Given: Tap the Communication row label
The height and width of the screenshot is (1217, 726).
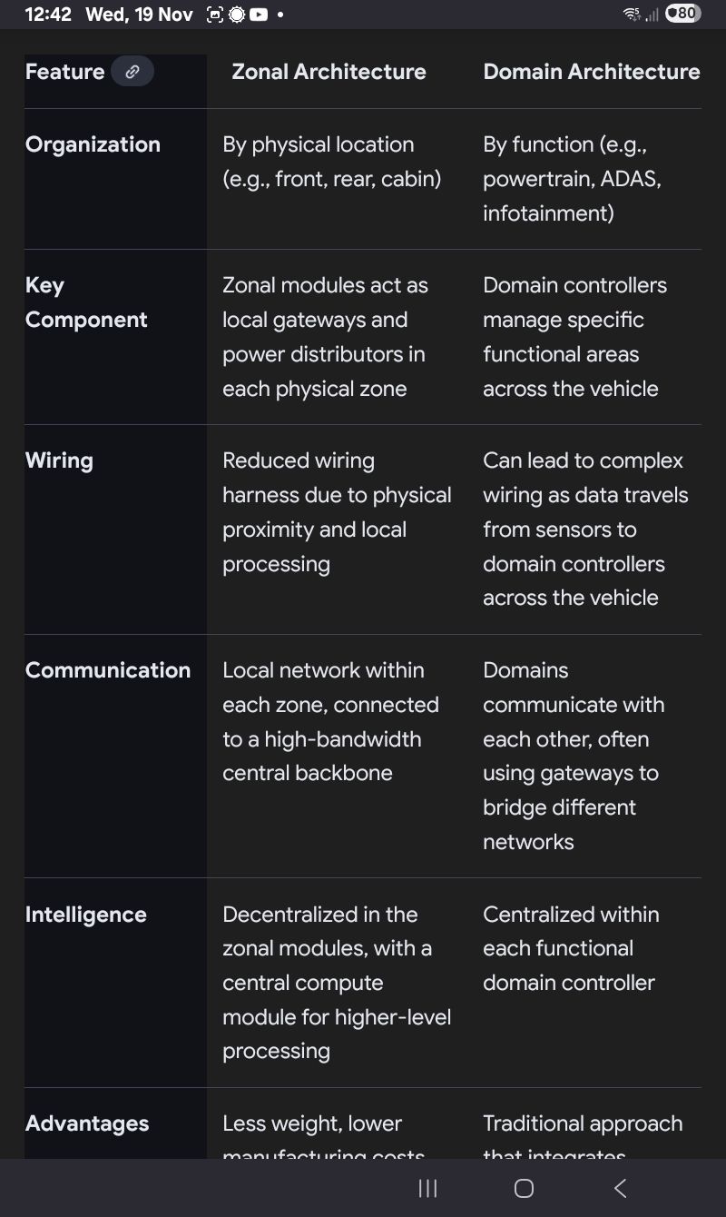Looking at the screenshot, I should [x=108, y=670].
